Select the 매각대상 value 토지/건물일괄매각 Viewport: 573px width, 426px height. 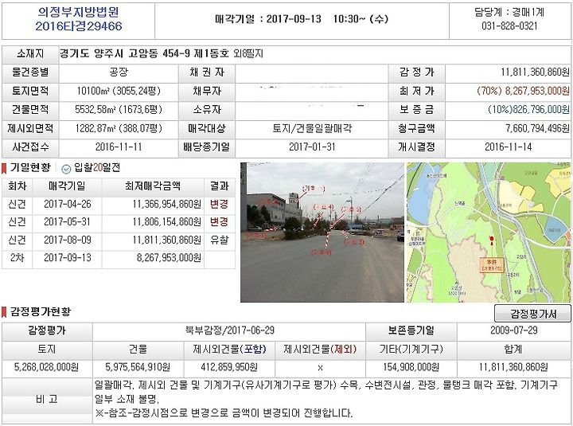(x=312, y=128)
